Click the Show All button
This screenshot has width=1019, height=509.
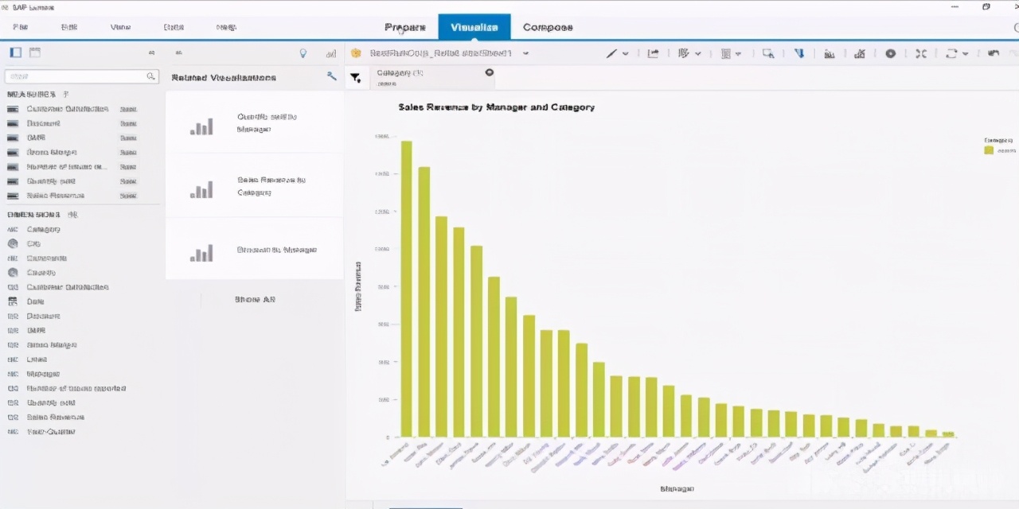click(x=255, y=300)
